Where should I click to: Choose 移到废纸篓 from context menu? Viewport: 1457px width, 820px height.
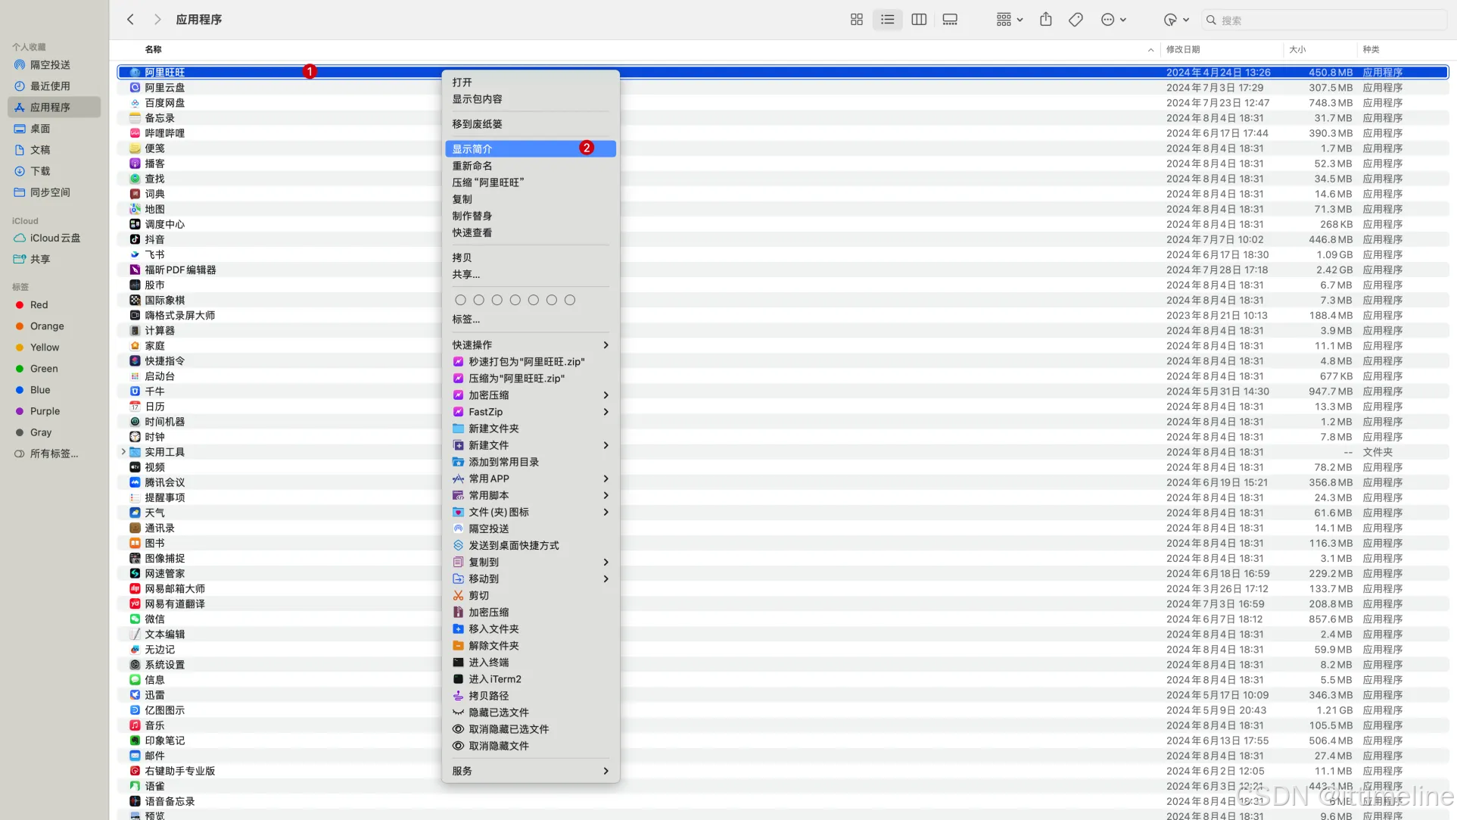pos(477,124)
